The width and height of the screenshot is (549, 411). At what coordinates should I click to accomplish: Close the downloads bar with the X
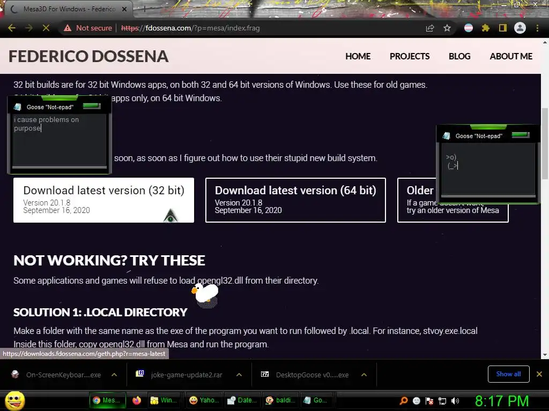pos(539,374)
